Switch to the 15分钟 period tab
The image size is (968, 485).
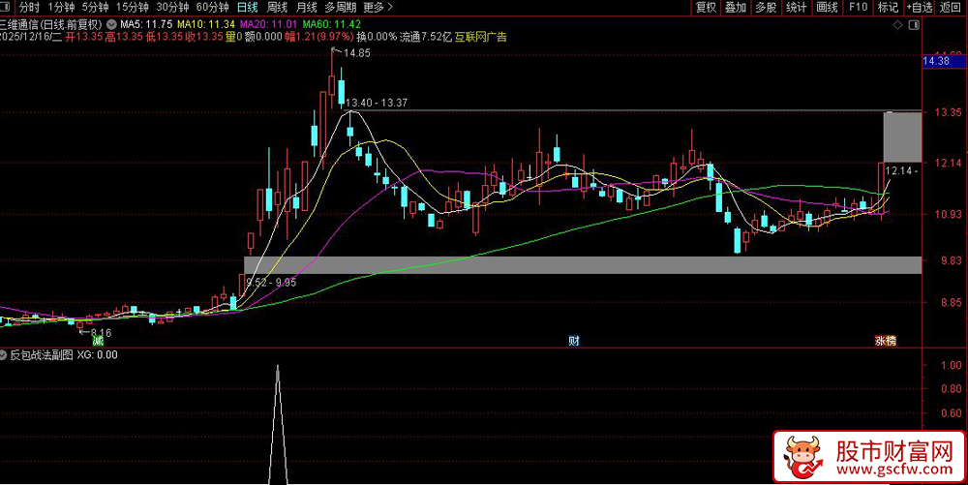(132, 8)
